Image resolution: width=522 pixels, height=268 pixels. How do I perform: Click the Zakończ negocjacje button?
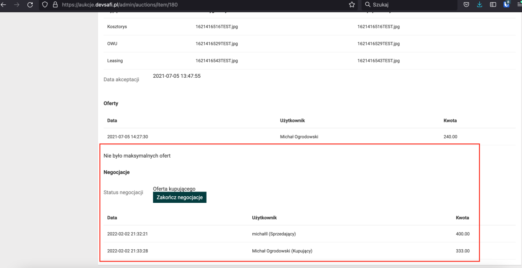pyautogui.click(x=180, y=197)
